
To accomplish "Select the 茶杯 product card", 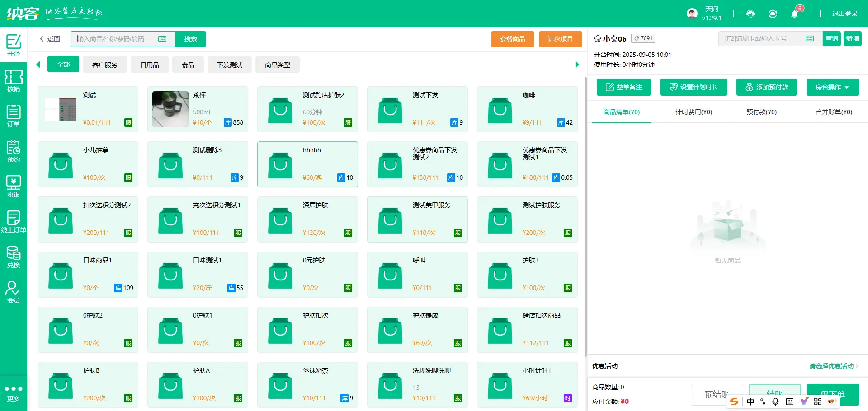I will coord(198,109).
